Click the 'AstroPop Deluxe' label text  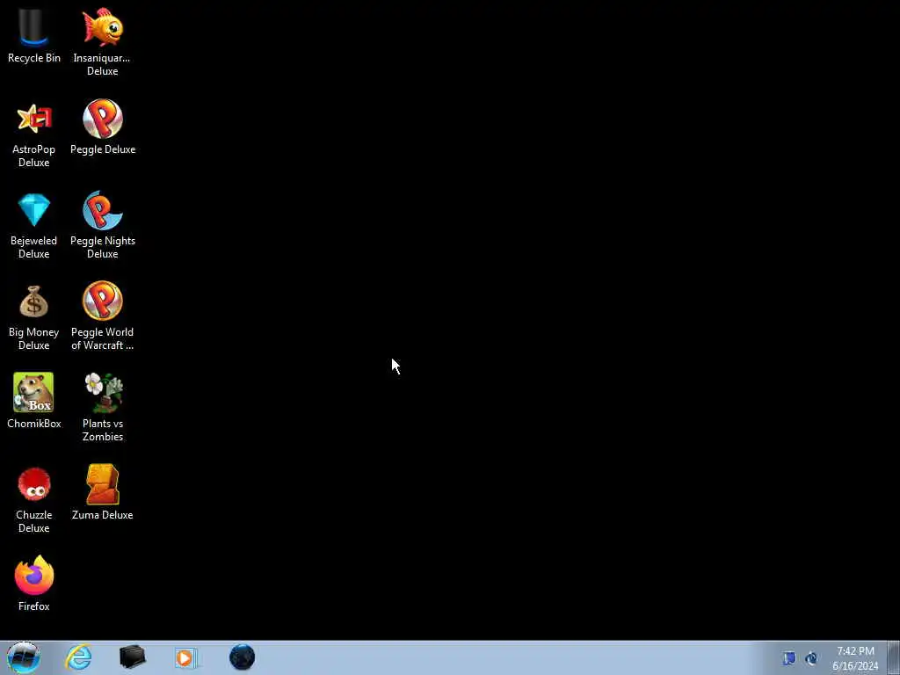tap(34, 156)
